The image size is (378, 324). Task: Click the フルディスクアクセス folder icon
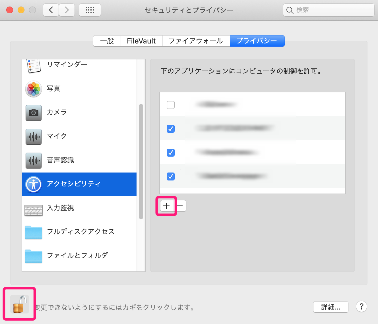pos(34,232)
